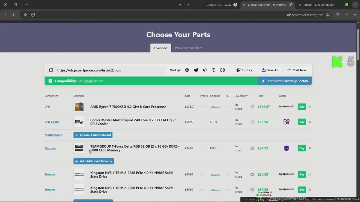Select plain text markup icon
The image size is (360, 202).
click(214, 70)
